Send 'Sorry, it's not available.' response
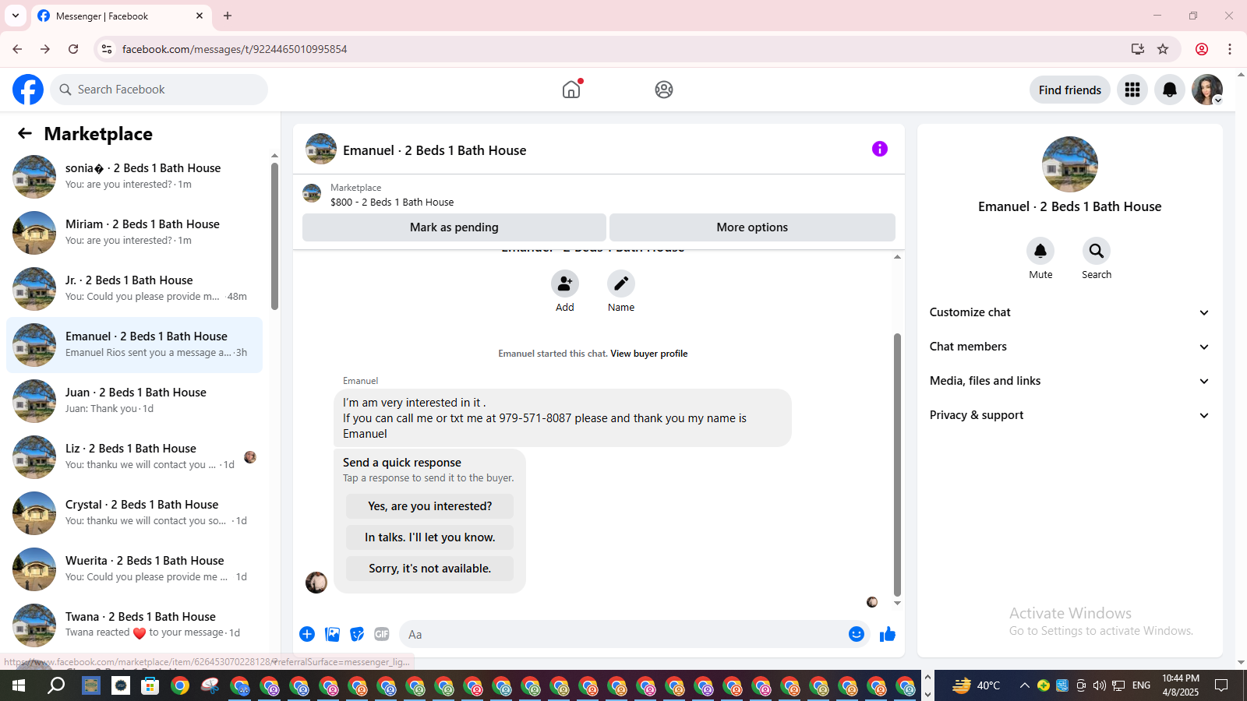This screenshot has height=701, width=1247. (430, 569)
